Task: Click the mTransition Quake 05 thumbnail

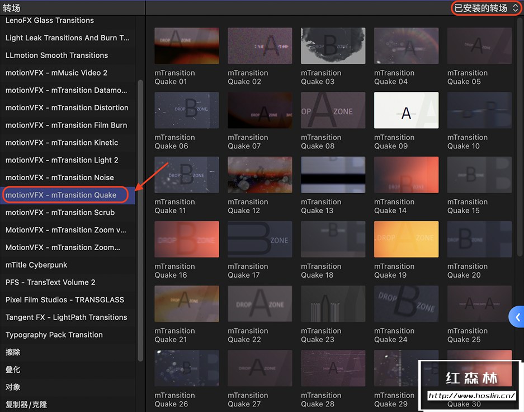Action: (480, 46)
